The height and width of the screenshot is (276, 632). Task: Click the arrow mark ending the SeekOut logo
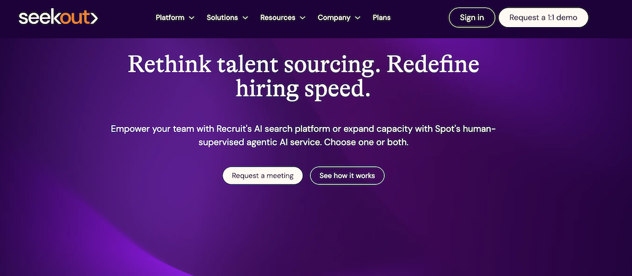click(94, 18)
